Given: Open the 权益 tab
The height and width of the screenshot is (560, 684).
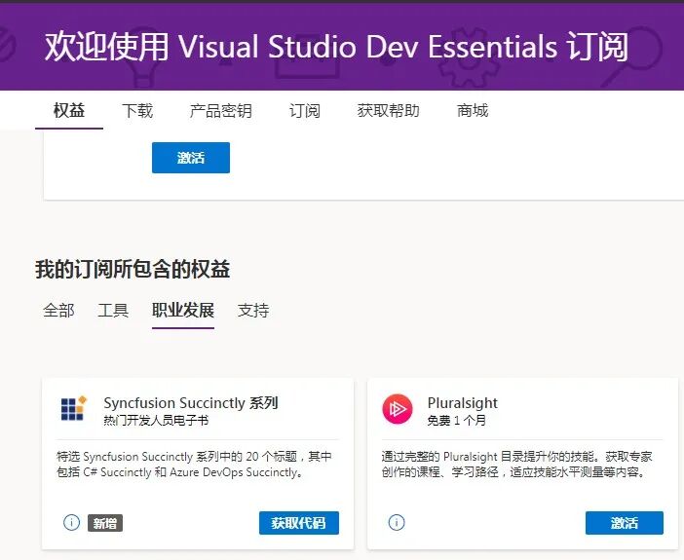Looking at the screenshot, I should pyautogui.click(x=69, y=111).
